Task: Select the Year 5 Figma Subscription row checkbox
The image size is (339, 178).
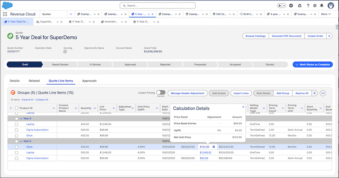Action: (x=17, y=158)
